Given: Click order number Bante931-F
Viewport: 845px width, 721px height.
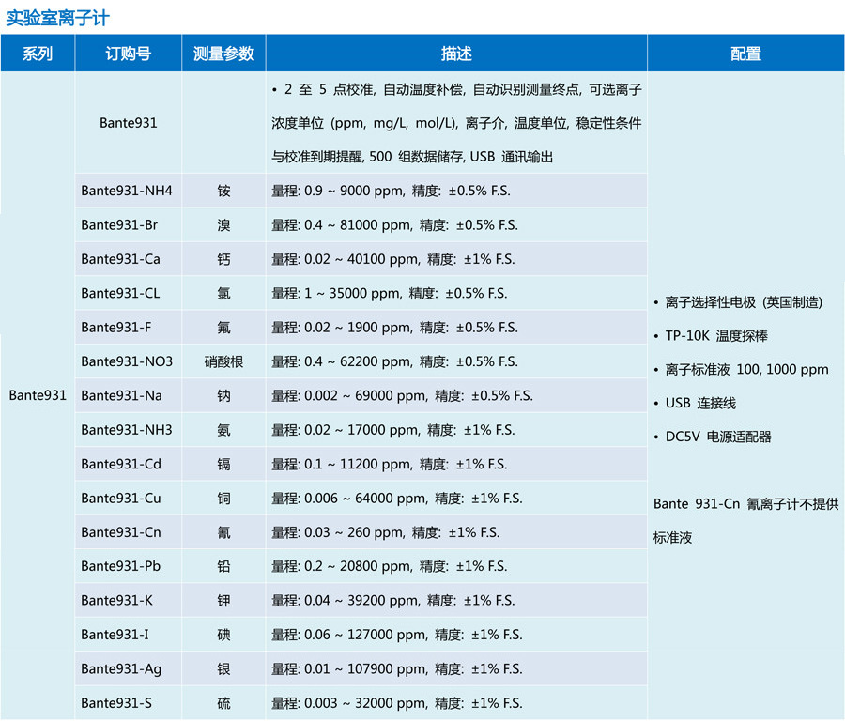Looking at the screenshot, I should tap(115, 327).
